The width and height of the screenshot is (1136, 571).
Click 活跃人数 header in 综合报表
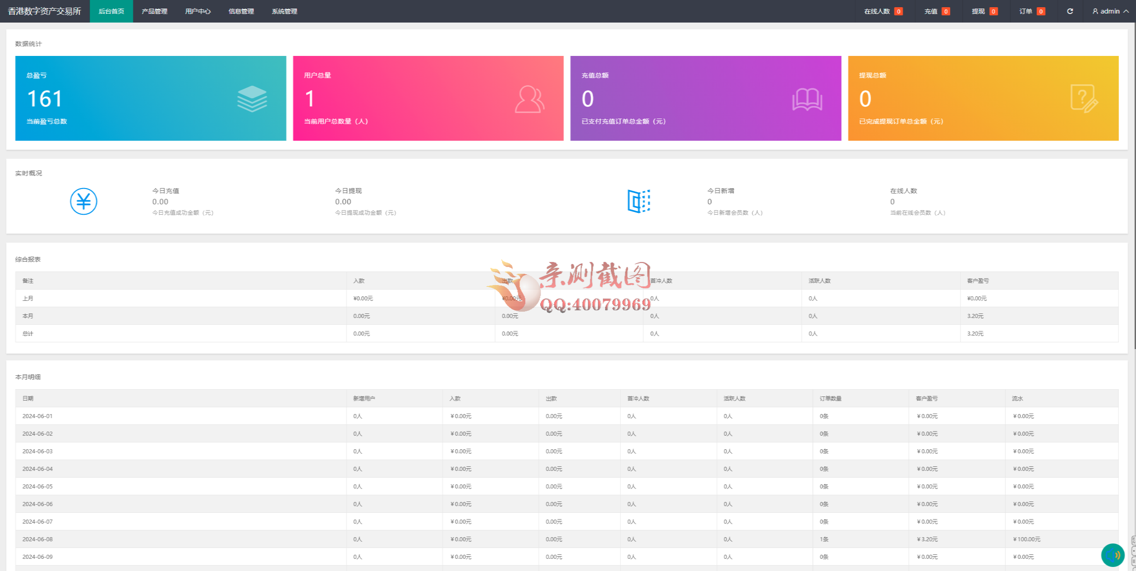coord(819,281)
